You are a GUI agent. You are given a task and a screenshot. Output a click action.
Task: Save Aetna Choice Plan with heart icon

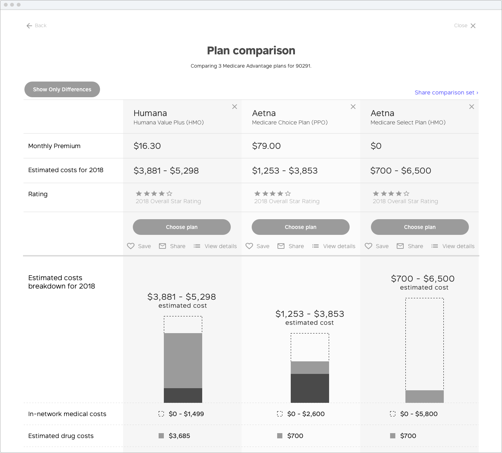[249, 246]
